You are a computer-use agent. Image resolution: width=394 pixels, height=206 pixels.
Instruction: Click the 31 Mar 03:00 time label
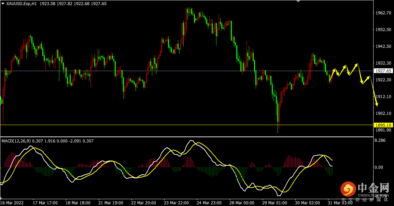340,203
